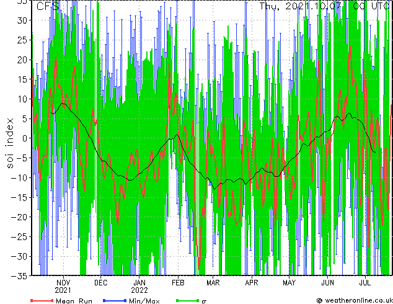Screen dimensions: 393x304
Task: Click the '0' y-axis tick value
Action: (x=25, y=138)
